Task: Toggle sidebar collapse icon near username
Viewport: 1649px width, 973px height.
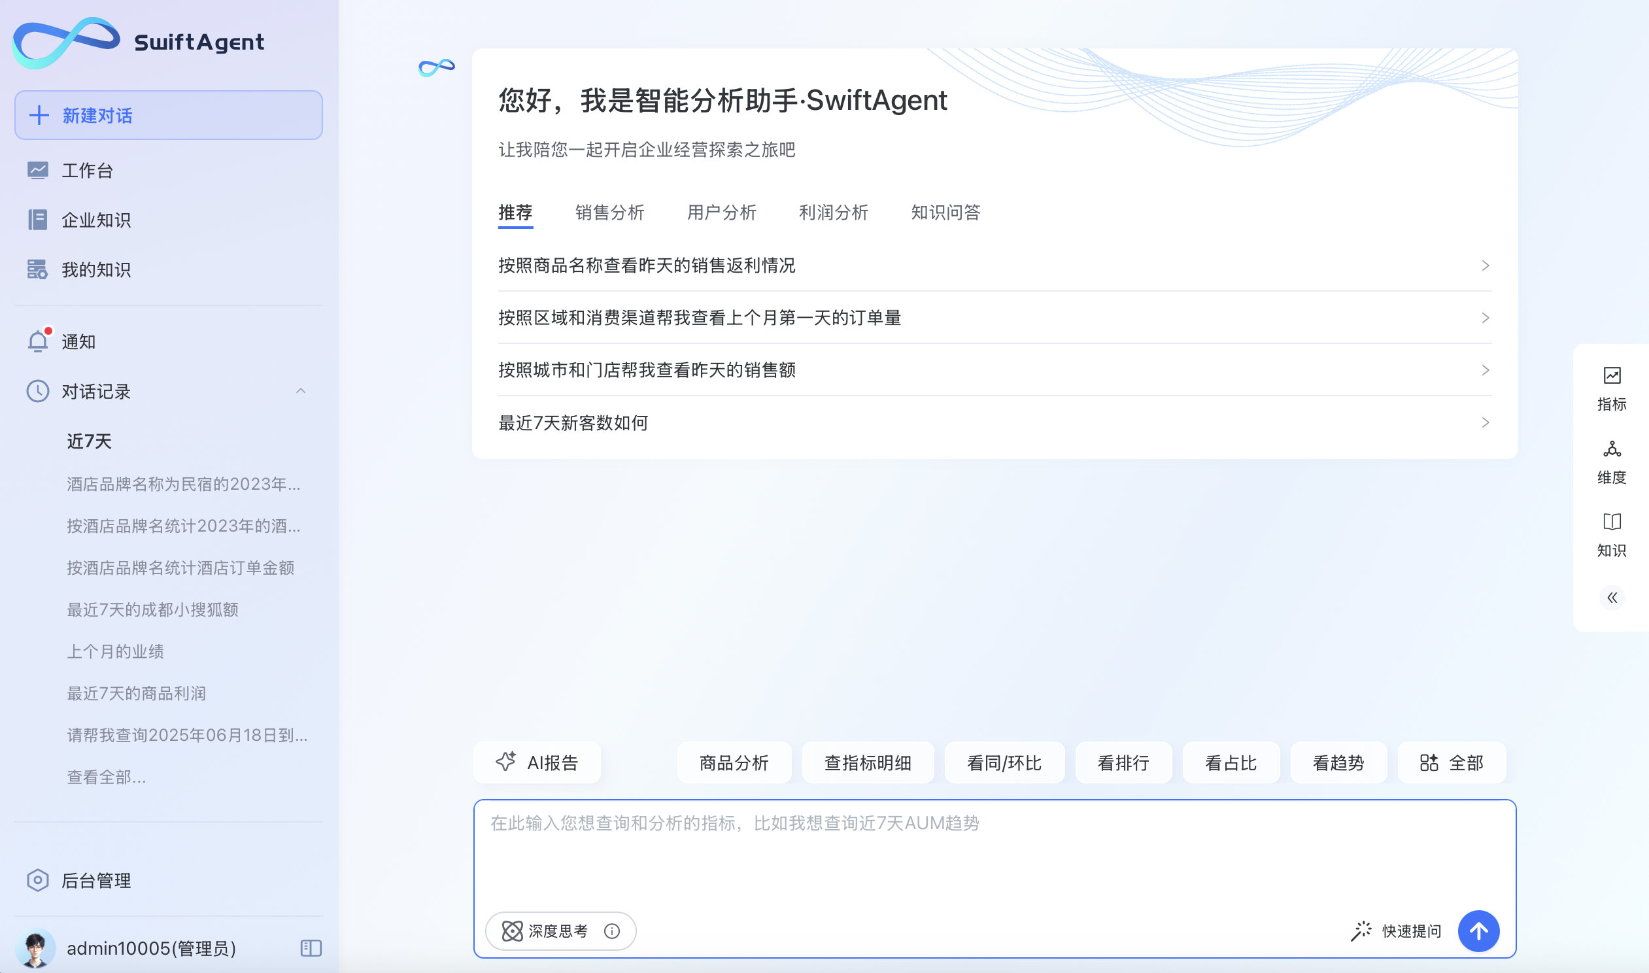Action: coord(311,948)
